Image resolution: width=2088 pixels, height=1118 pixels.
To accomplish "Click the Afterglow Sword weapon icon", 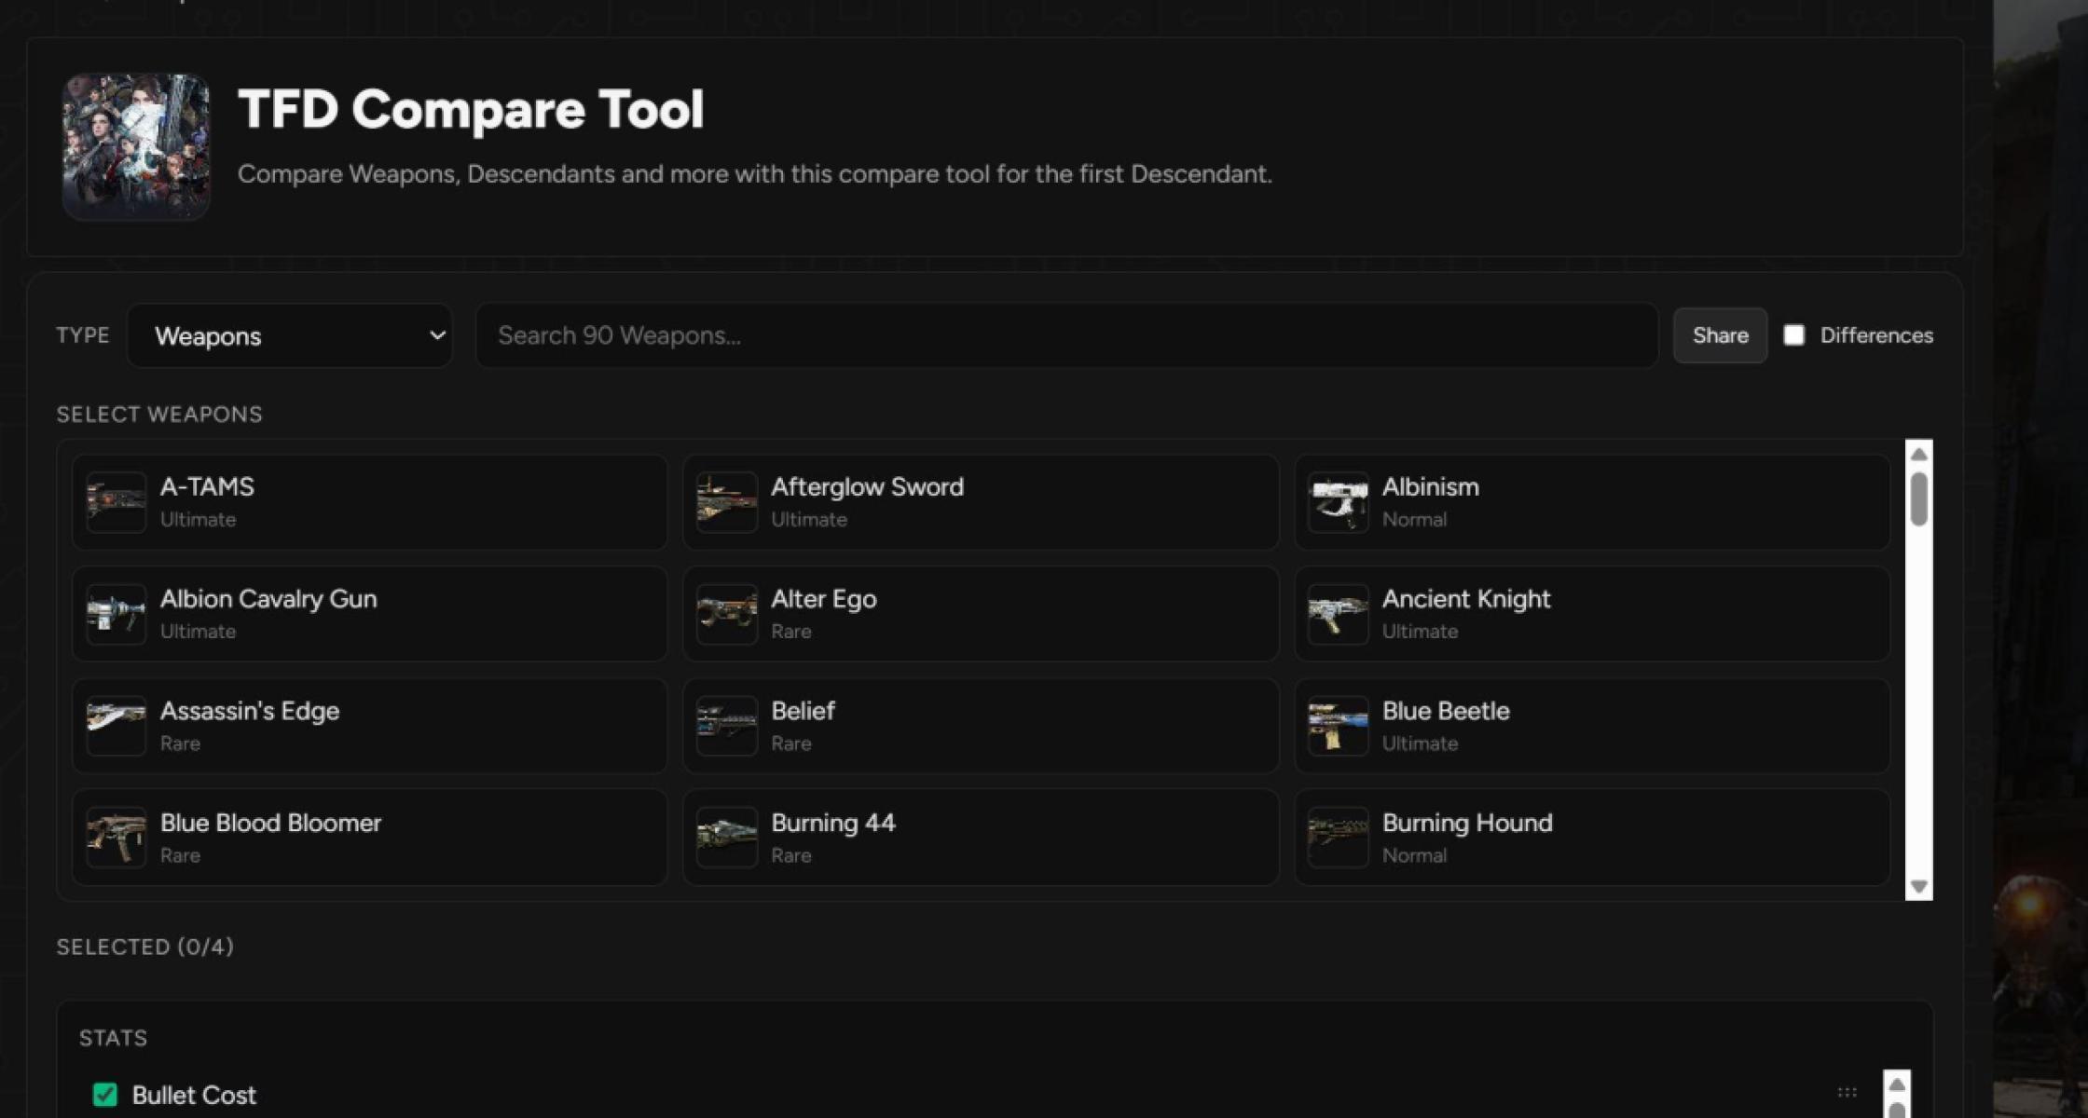I will point(726,501).
